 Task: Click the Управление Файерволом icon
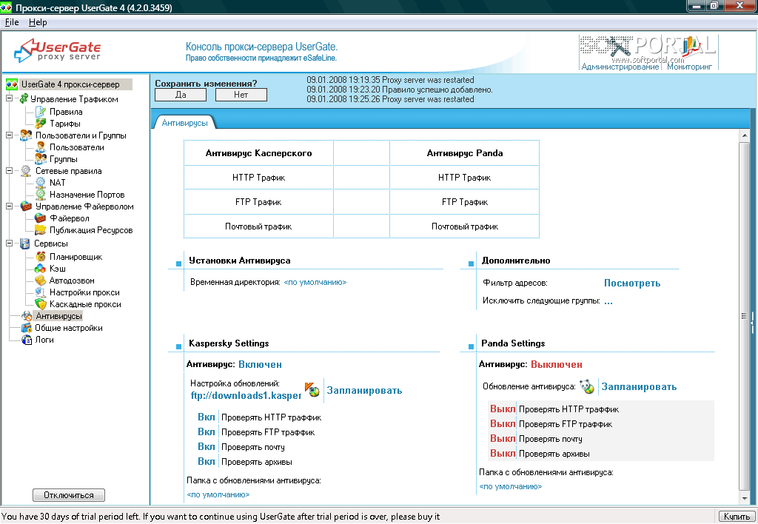[x=26, y=206]
